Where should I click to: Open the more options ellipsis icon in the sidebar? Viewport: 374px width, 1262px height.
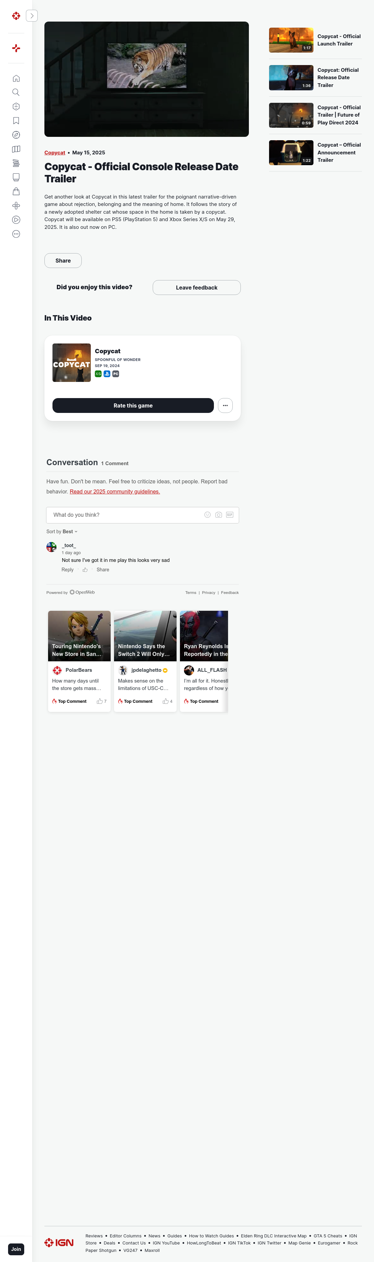16,234
